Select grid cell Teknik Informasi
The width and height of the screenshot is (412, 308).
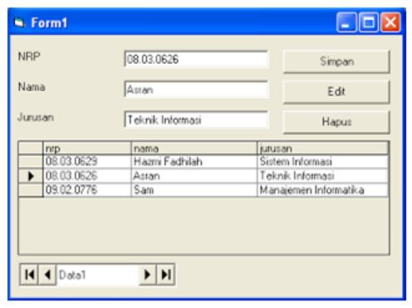(323, 176)
